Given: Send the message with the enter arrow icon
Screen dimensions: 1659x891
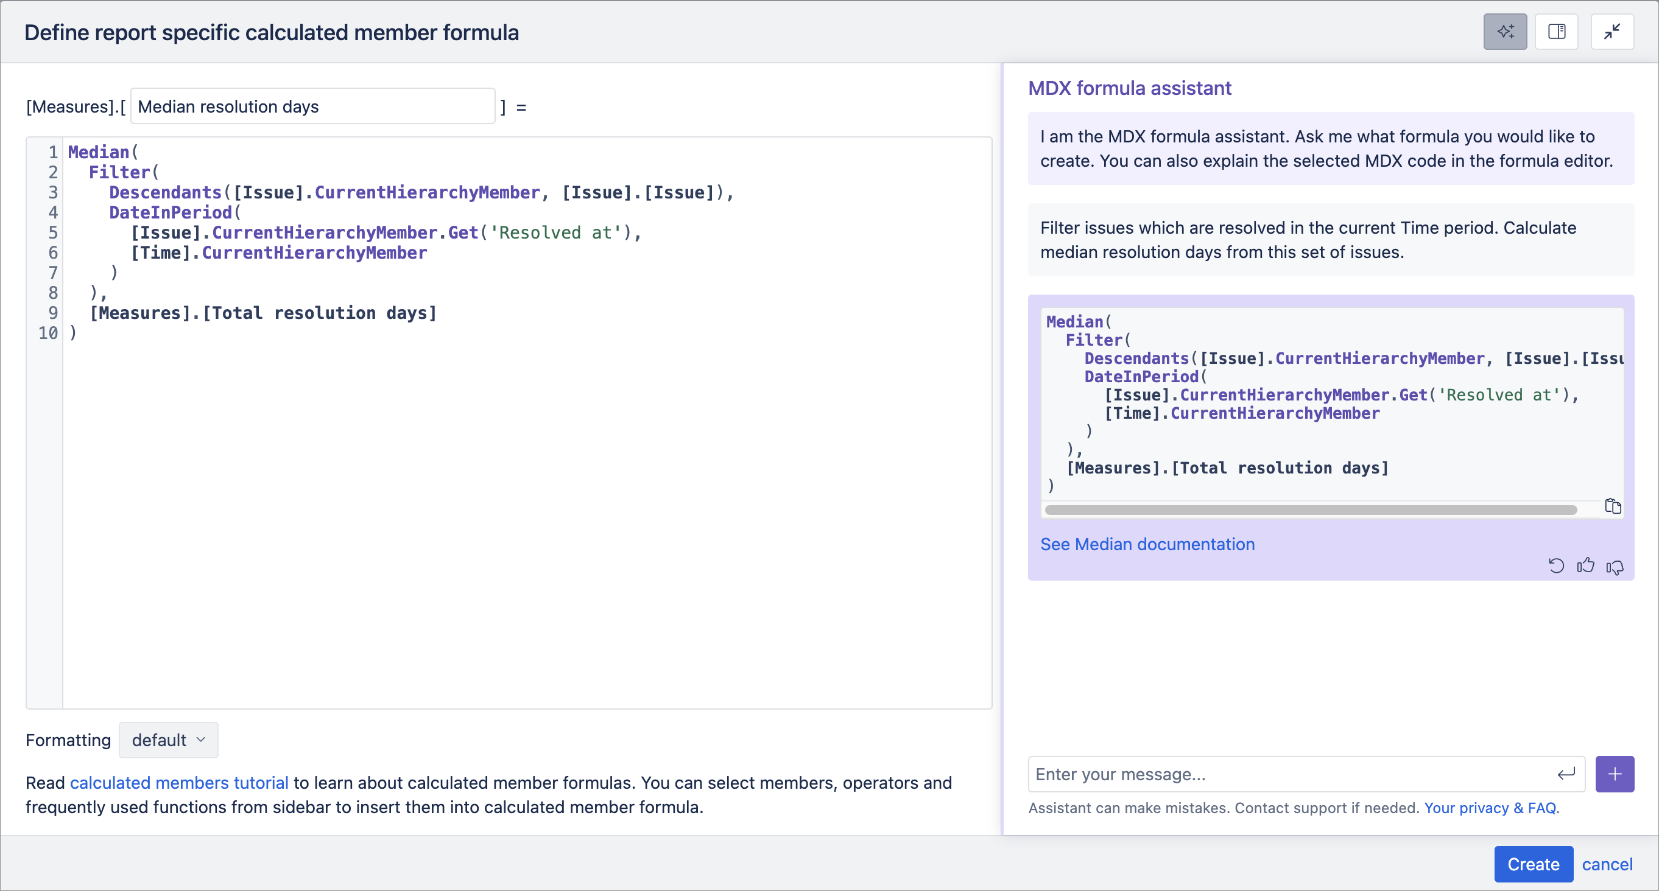Looking at the screenshot, I should coord(1566,774).
